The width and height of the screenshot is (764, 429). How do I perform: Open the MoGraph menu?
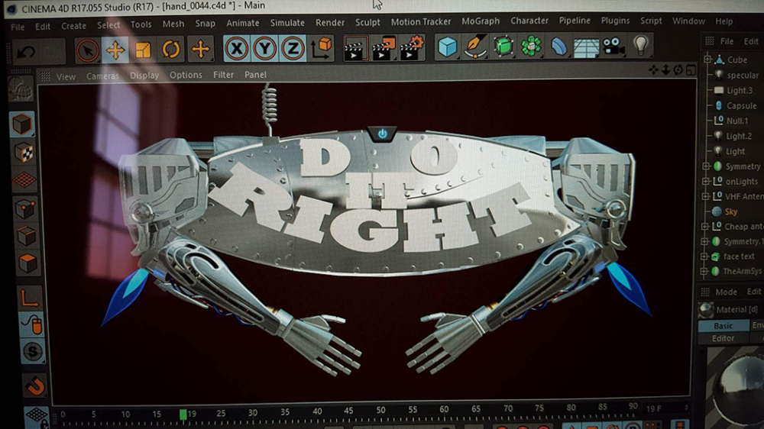pyautogui.click(x=480, y=22)
